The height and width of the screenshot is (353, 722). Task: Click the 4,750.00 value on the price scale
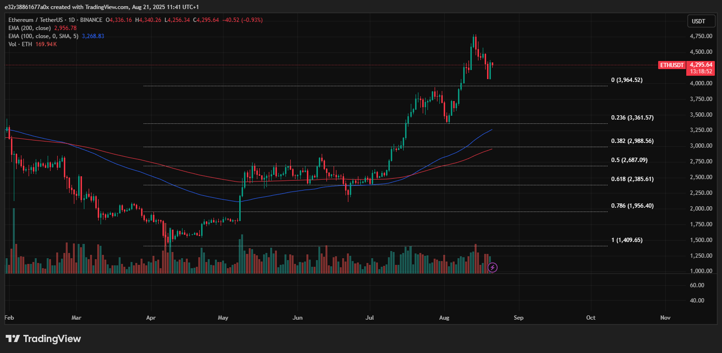[701, 35]
